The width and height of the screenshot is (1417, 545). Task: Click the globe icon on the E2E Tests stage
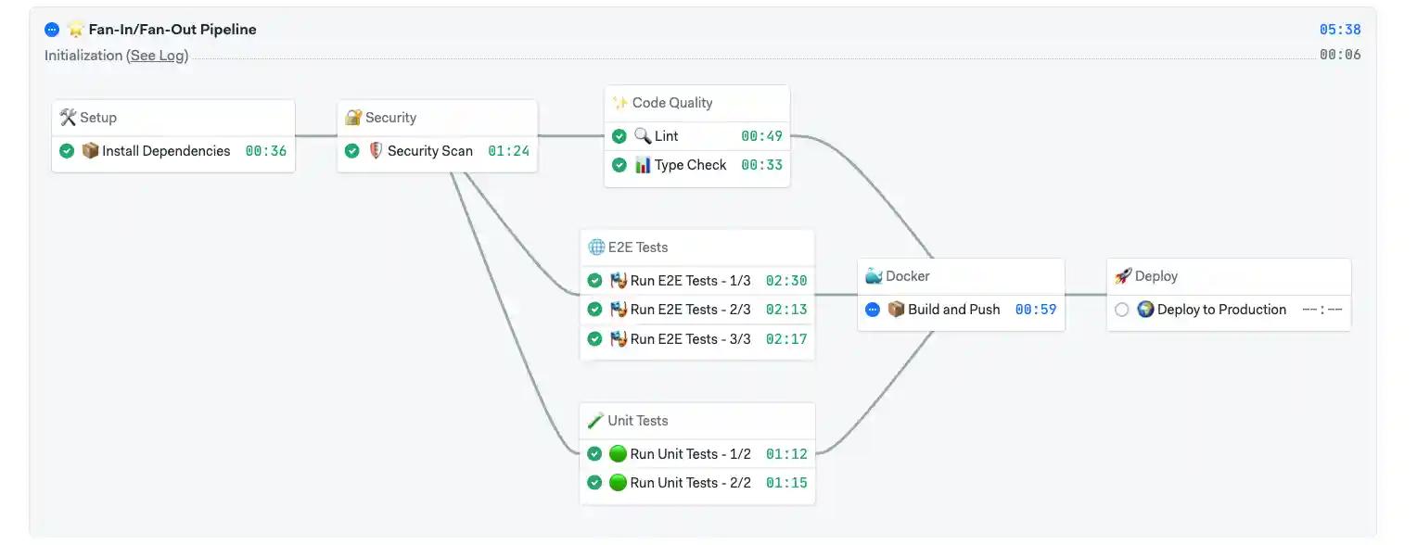pos(594,247)
